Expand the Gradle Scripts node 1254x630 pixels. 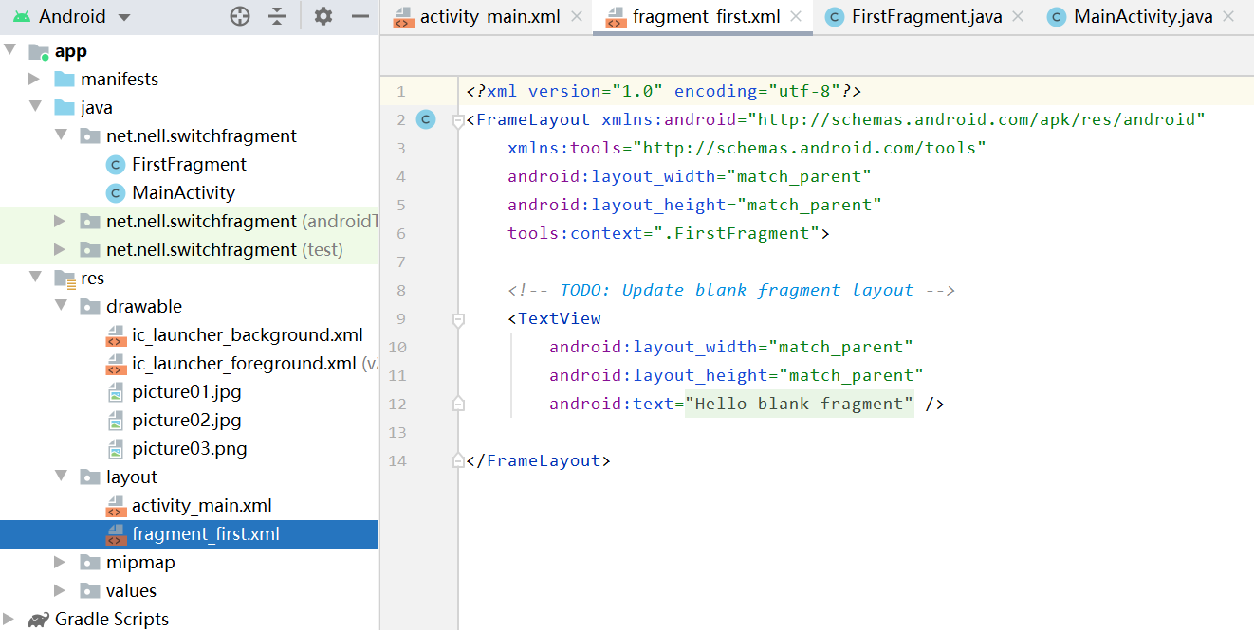(x=9, y=620)
